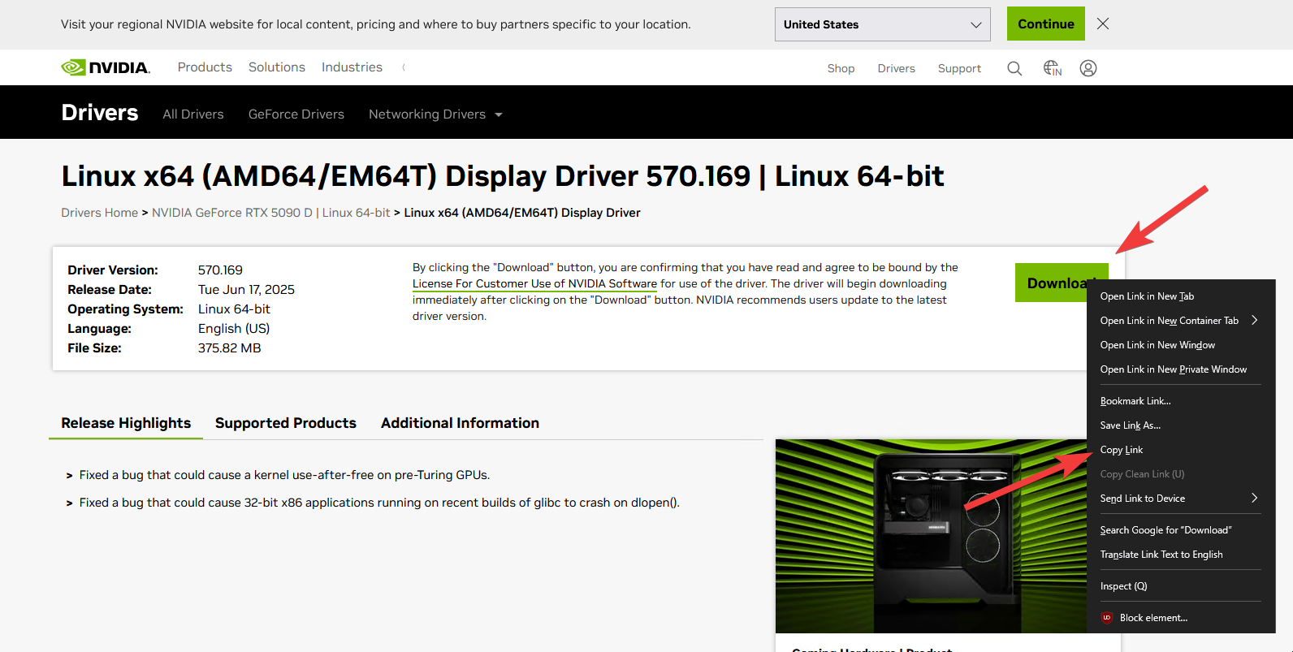Click the English (US) language value
Screen dimensions: 1293x652
coord(234,329)
